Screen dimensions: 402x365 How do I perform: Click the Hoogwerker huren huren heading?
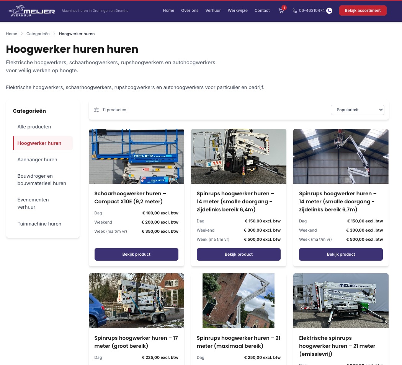[x=72, y=49]
